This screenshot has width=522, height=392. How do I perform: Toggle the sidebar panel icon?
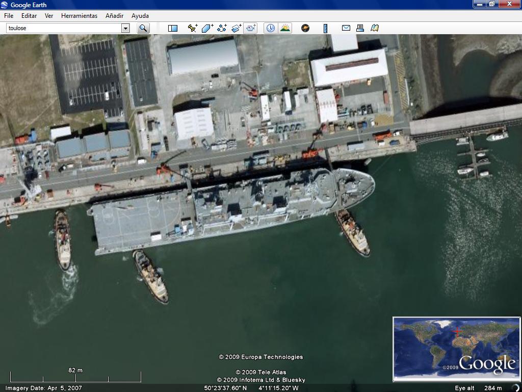(173, 28)
